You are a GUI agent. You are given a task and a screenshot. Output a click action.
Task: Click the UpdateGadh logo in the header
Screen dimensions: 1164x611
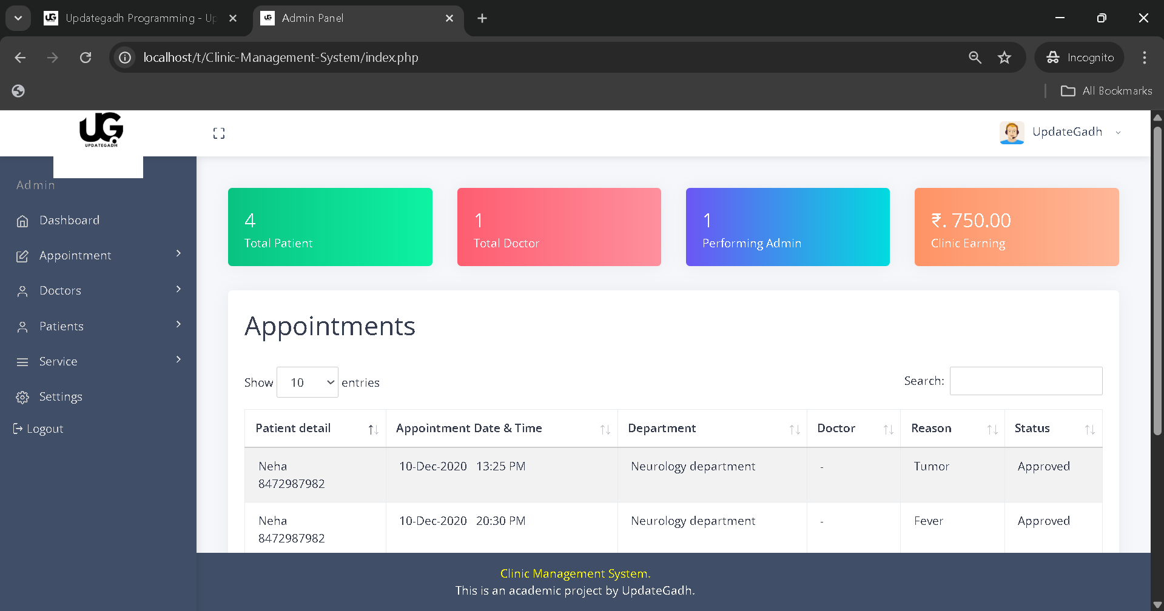pyautogui.click(x=101, y=130)
